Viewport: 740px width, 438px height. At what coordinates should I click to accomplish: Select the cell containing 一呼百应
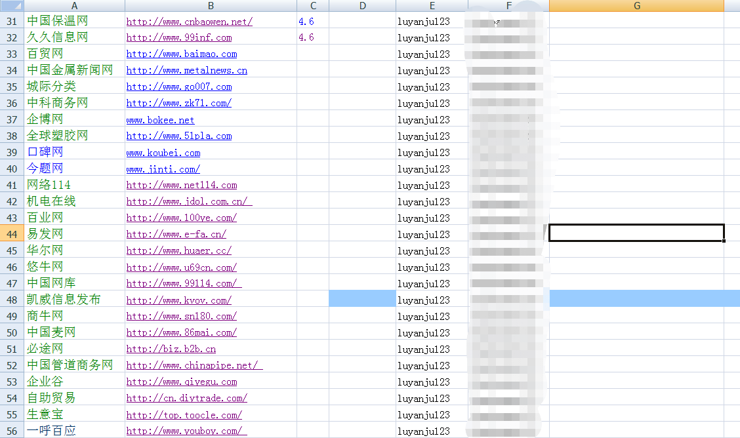pyautogui.click(x=51, y=431)
